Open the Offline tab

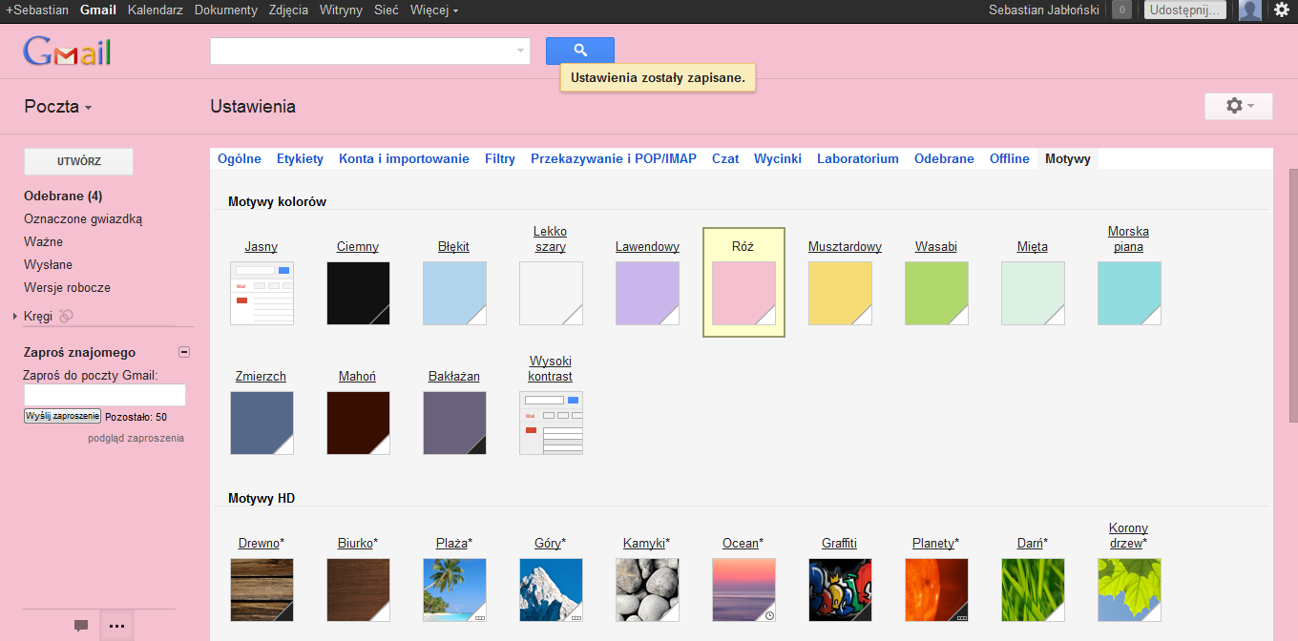coord(1010,158)
